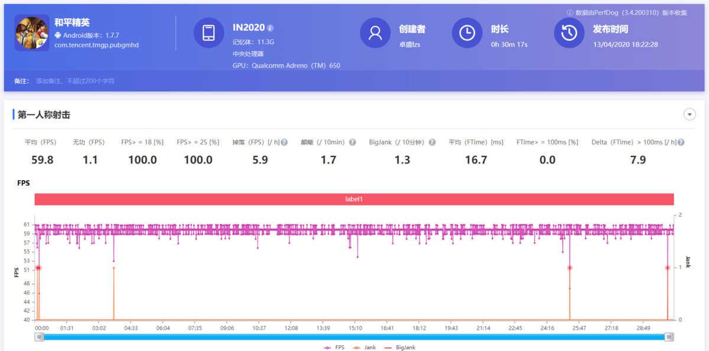Viewport: 709px width, 351px height.
Task: Click the BigJank marker at 00:00
Action: [38, 268]
